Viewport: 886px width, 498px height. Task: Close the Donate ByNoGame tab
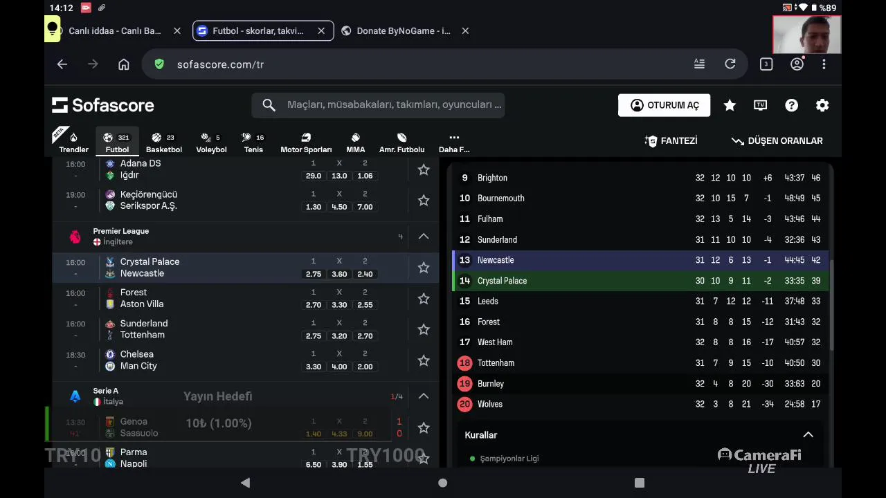[x=465, y=31]
